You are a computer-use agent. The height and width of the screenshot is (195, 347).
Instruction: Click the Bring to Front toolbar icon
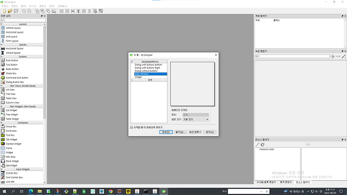point(29,11)
